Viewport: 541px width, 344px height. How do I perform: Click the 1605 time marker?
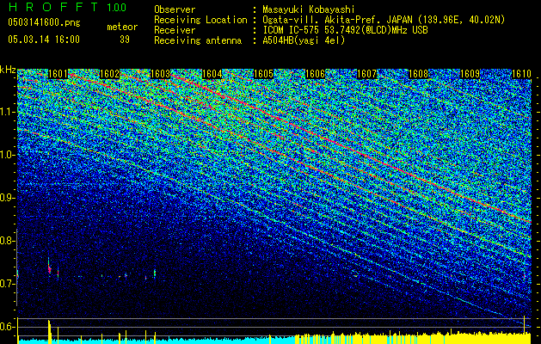click(x=263, y=74)
